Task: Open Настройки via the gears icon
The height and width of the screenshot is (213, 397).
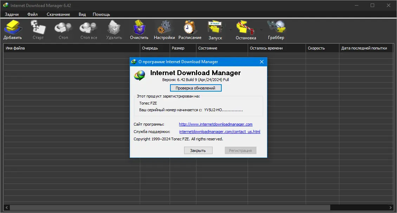Action: click(164, 28)
